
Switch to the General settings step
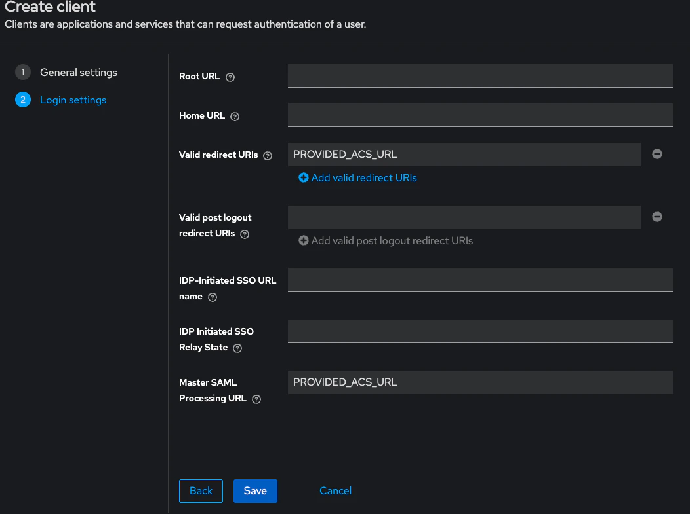point(79,72)
